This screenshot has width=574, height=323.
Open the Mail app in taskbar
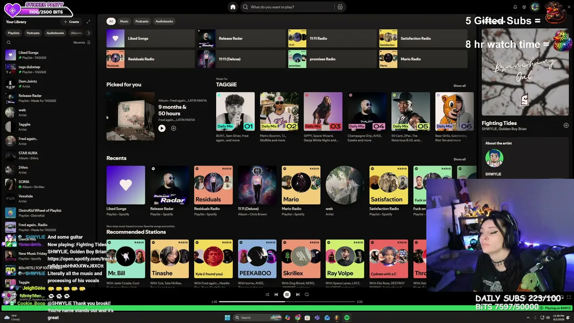(327, 318)
